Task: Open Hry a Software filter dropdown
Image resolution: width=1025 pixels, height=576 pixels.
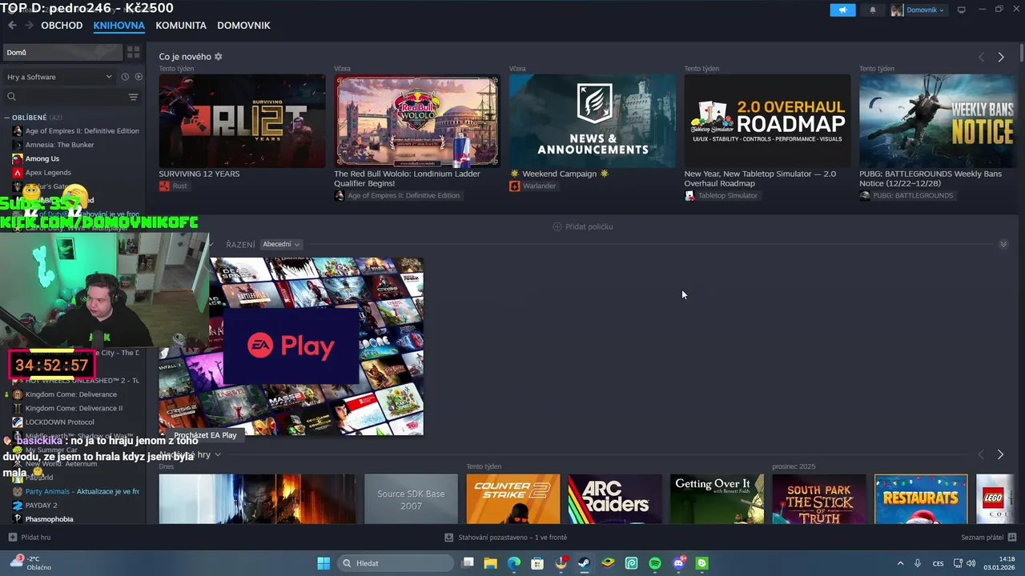Action: point(59,77)
